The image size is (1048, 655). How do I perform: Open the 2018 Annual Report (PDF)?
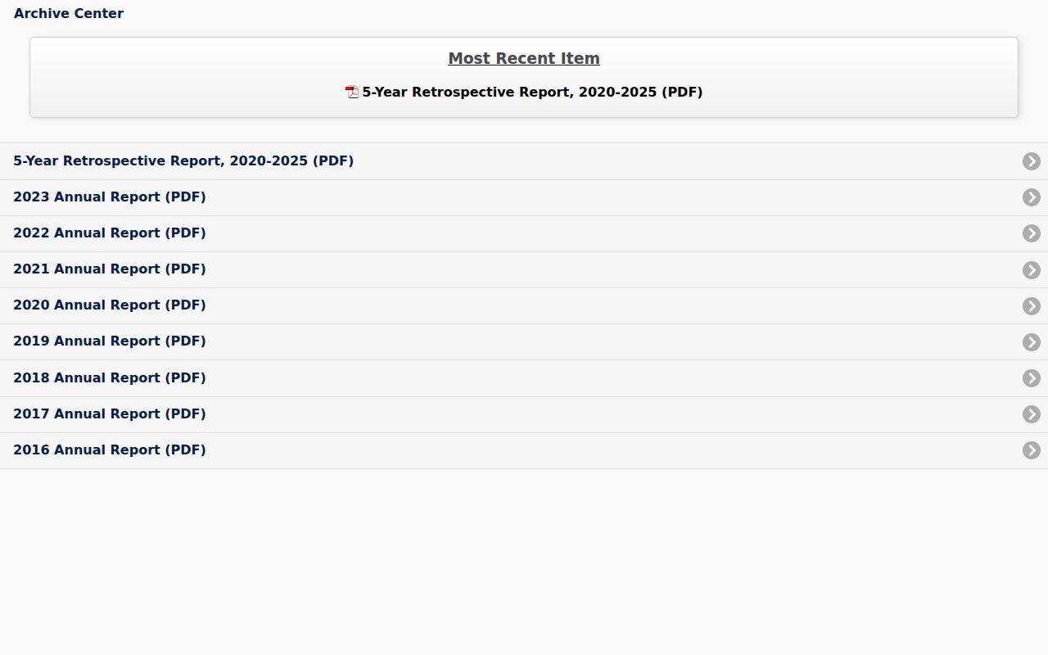click(x=524, y=378)
